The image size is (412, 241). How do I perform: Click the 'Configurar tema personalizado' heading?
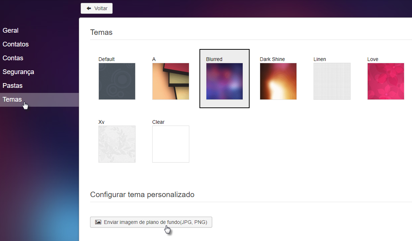click(x=142, y=195)
